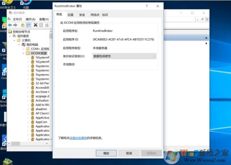Click the Up one level folder icon
This screenshot has width=231, height=165.
tap(23, 25)
